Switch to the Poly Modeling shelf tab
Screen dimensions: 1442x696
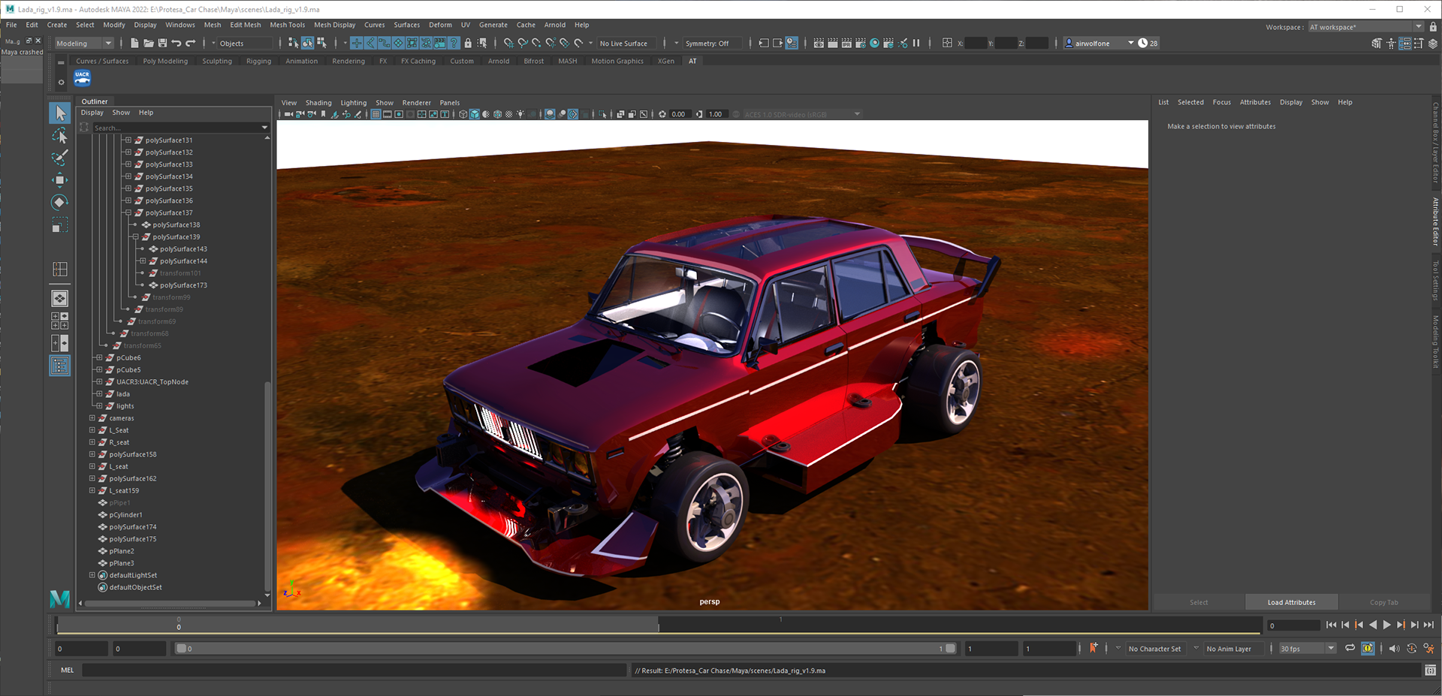165,61
